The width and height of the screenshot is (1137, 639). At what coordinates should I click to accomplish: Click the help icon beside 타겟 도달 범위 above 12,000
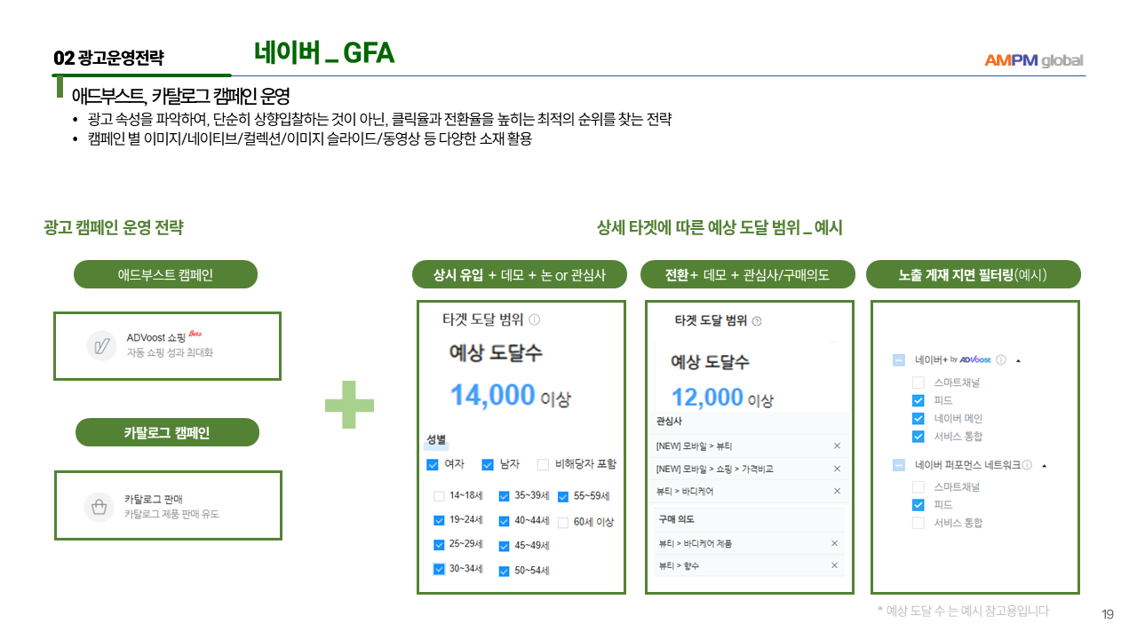click(757, 321)
